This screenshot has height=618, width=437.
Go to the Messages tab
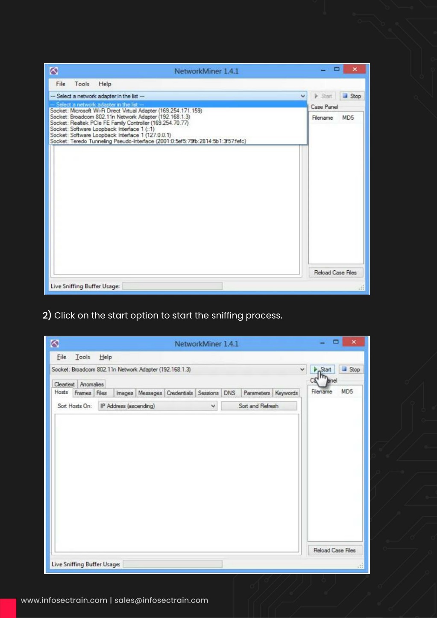click(150, 393)
